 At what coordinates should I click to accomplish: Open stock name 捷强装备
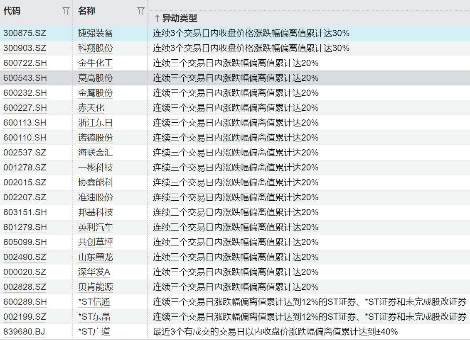pyautogui.click(x=95, y=33)
